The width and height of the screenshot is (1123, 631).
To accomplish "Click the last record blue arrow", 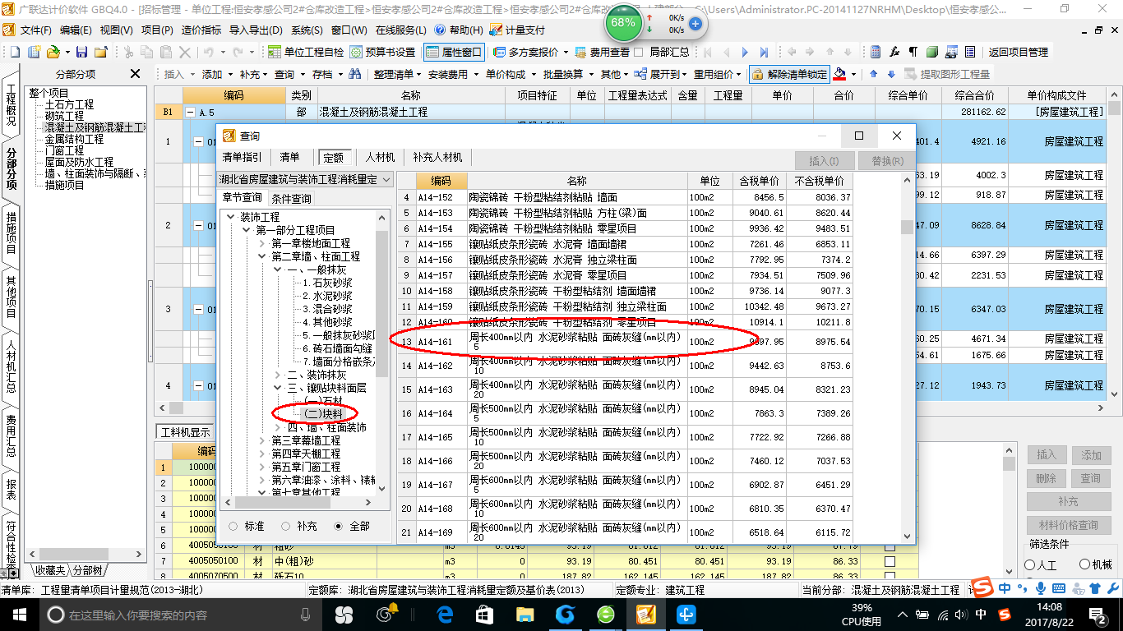I will pyautogui.click(x=765, y=52).
